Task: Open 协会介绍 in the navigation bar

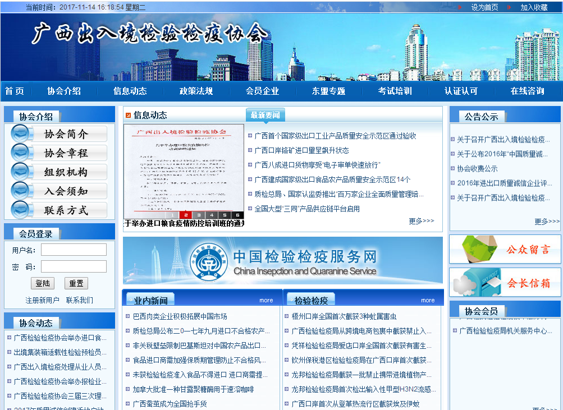Action: point(64,91)
